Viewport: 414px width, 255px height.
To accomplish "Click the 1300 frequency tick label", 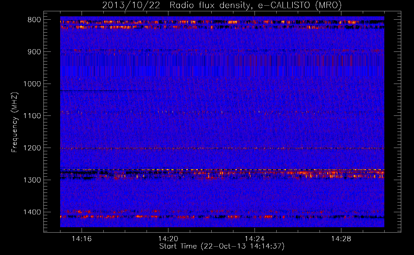I will (x=32, y=180).
